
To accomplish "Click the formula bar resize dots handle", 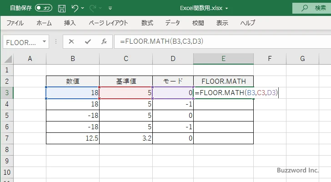I will click(56, 41).
